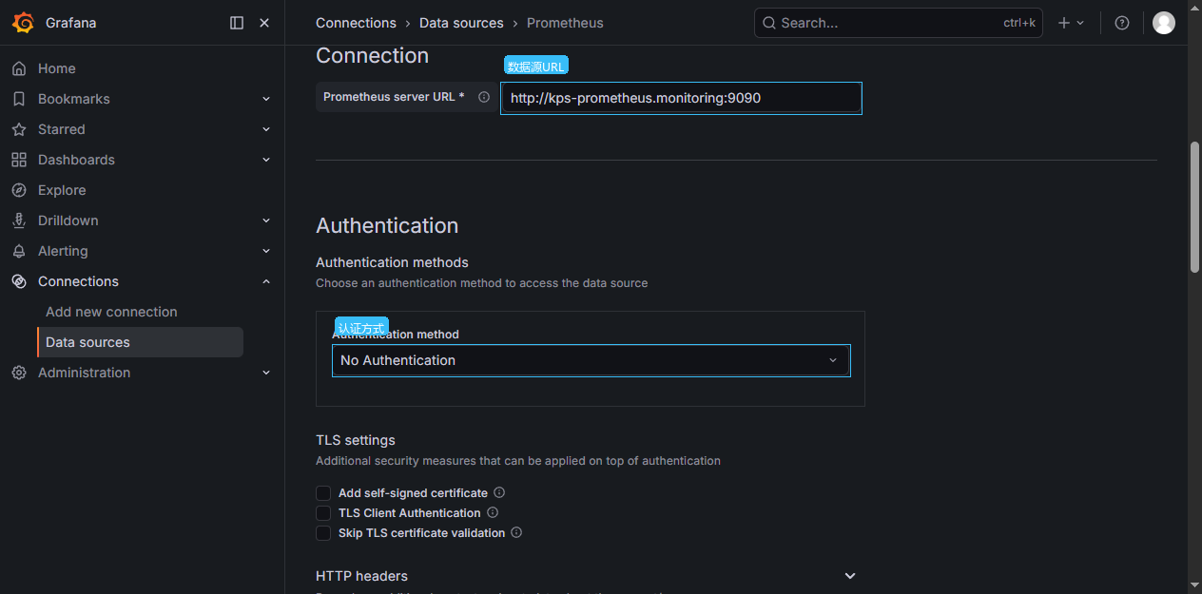Viewport: 1202px width, 594px height.
Task: Toggle the dock menu sidebar icon
Action: tap(237, 23)
